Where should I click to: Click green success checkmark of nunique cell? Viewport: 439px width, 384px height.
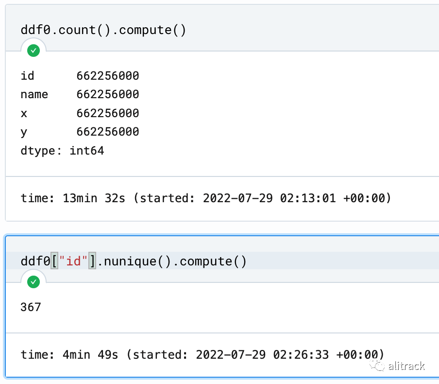pyautogui.click(x=34, y=282)
